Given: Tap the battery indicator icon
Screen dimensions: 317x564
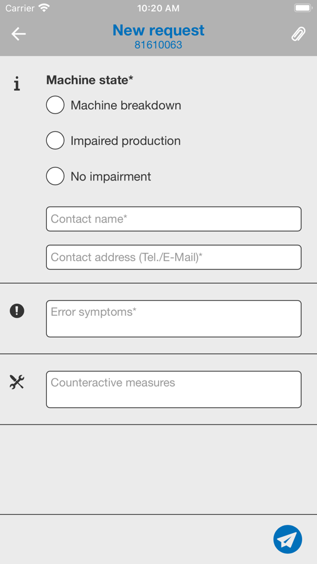Looking at the screenshot, I should click(x=302, y=8).
